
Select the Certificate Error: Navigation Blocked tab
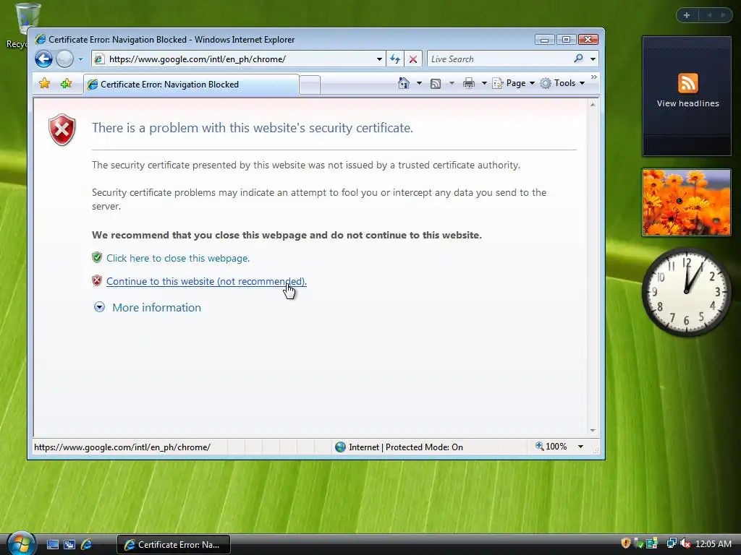191,85
